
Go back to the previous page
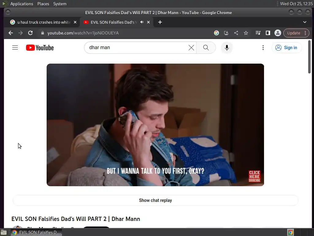coord(11,33)
